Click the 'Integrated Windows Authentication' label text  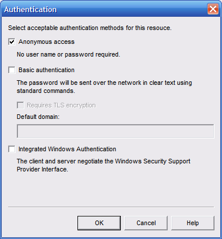coord(67,149)
